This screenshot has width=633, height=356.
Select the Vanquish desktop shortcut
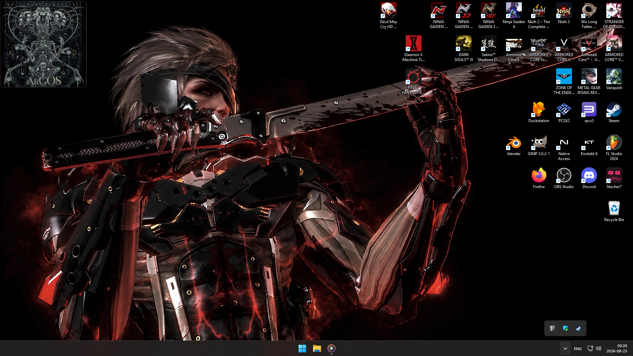pyautogui.click(x=614, y=79)
